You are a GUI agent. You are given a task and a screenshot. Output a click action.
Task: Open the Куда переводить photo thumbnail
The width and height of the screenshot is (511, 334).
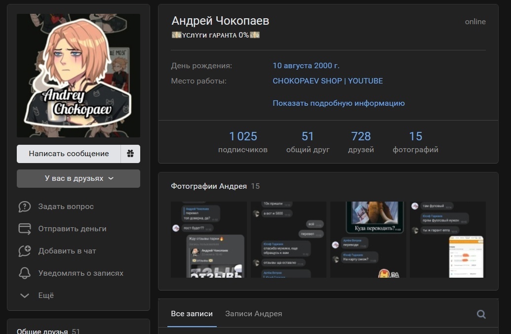368,239
